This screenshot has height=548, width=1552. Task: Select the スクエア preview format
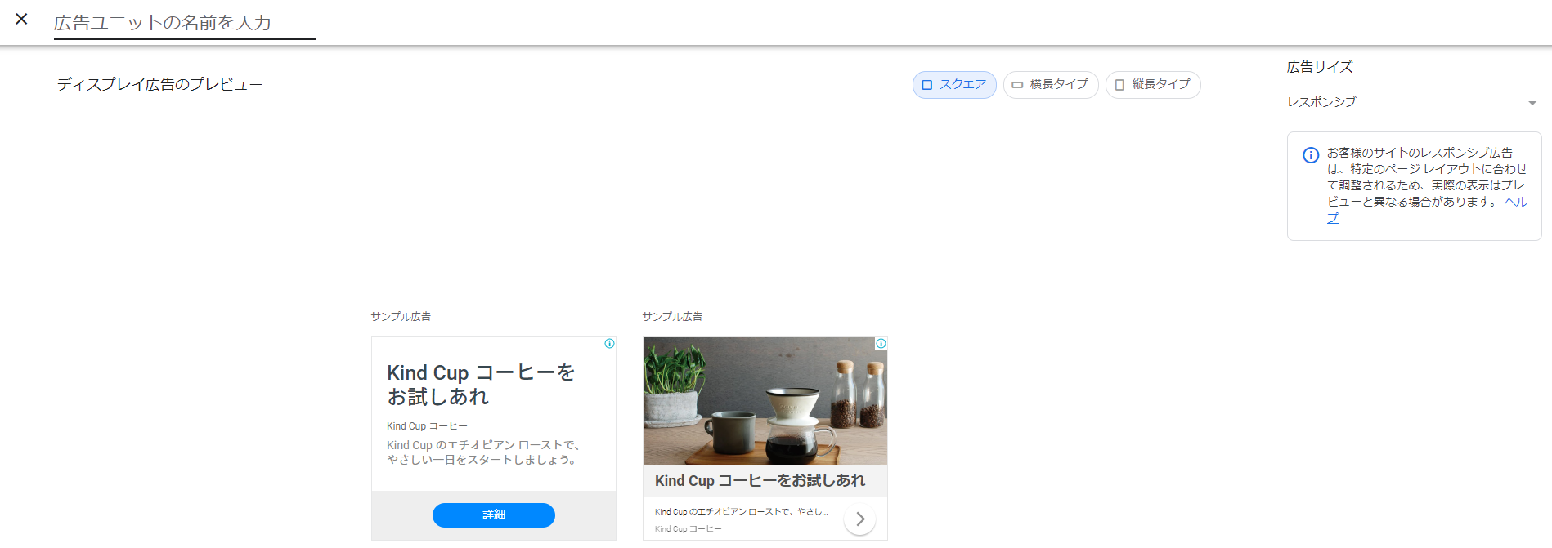pyautogui.click(x=953, y=85)
